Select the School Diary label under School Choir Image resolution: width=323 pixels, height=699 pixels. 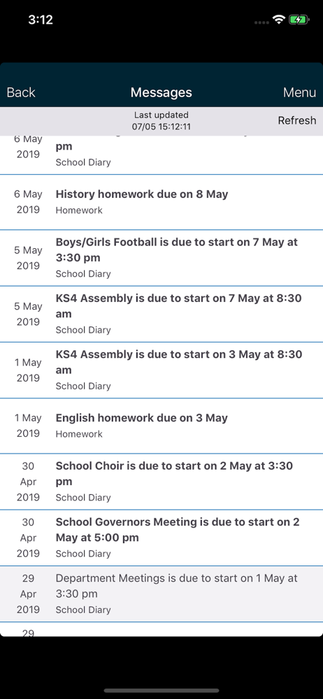click(x=83, y=498)
